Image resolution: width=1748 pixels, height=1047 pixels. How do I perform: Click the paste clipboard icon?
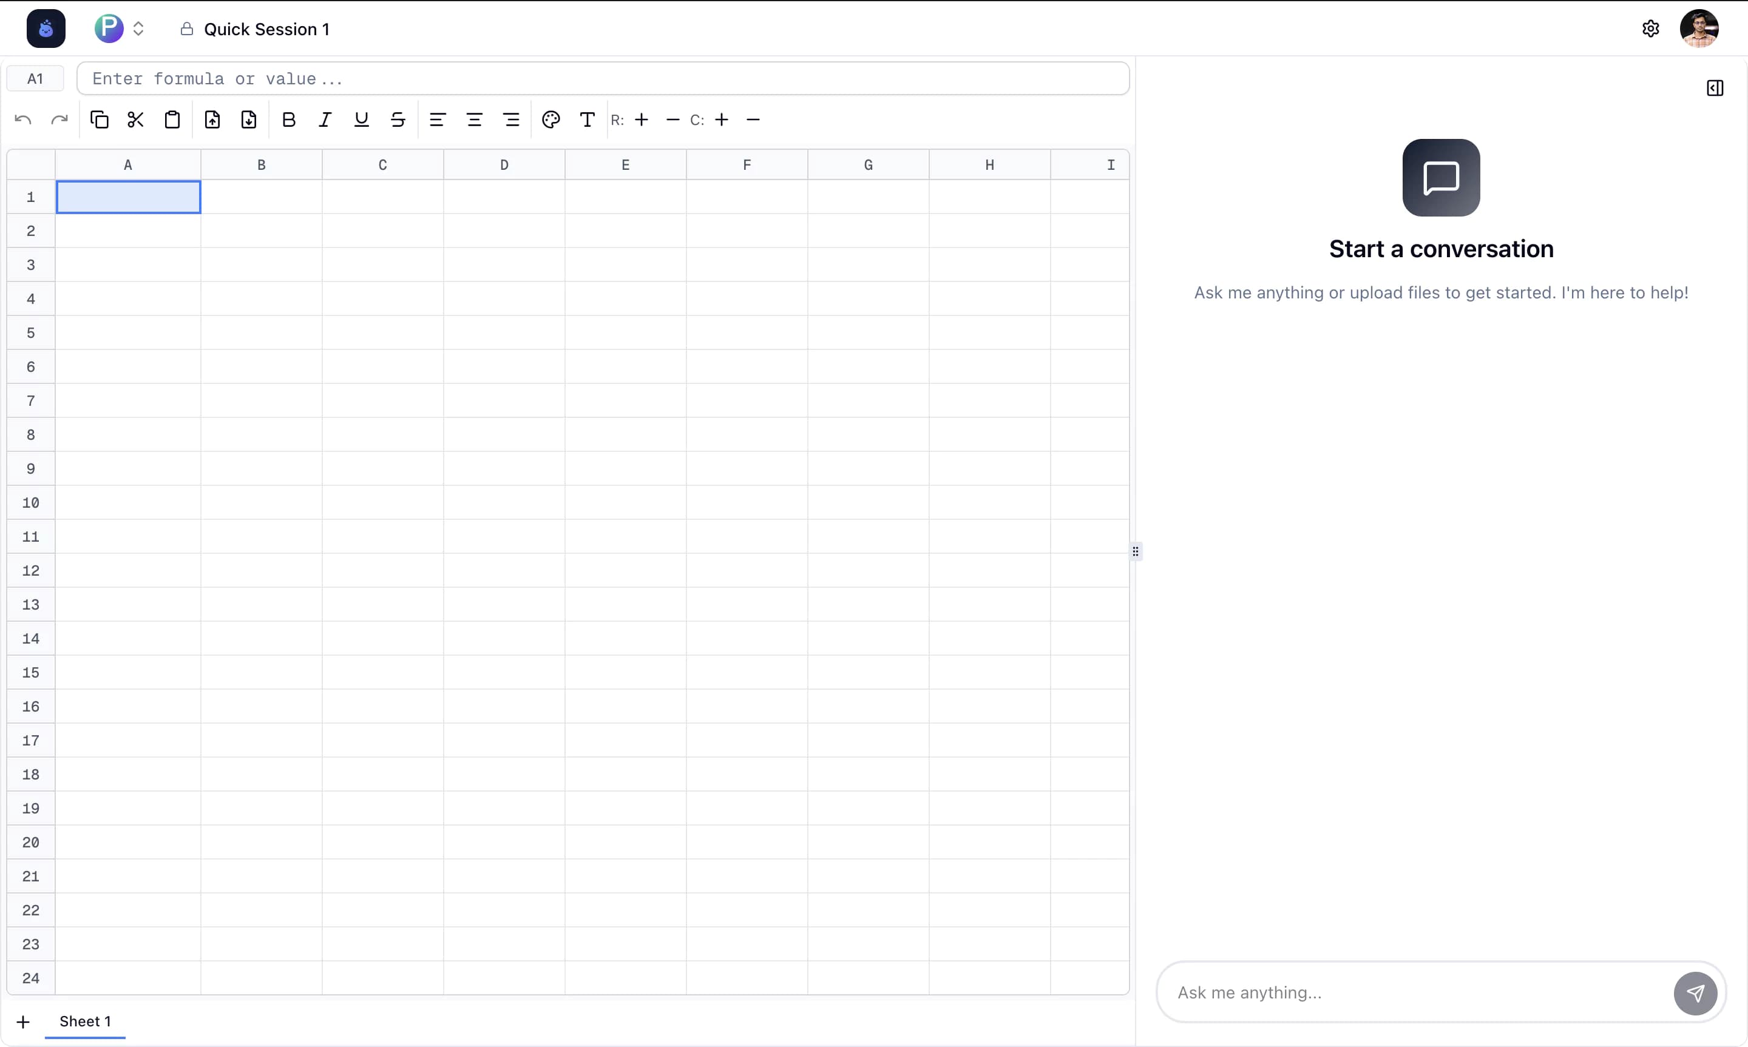click(172, 120)
